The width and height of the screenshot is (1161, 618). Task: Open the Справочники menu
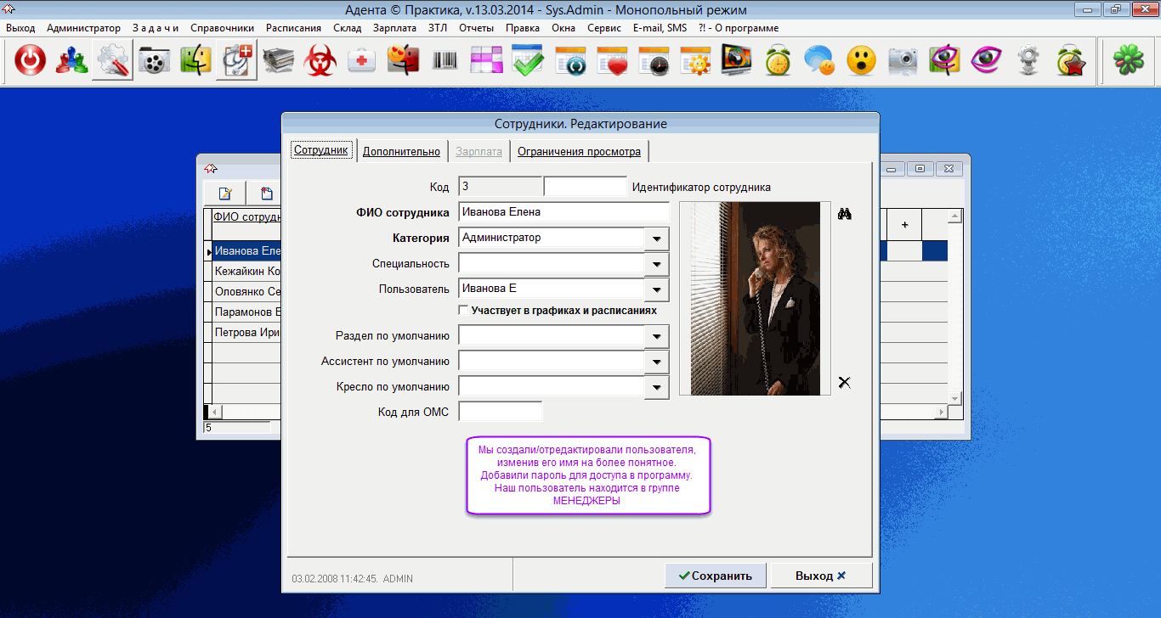point(222,28)
